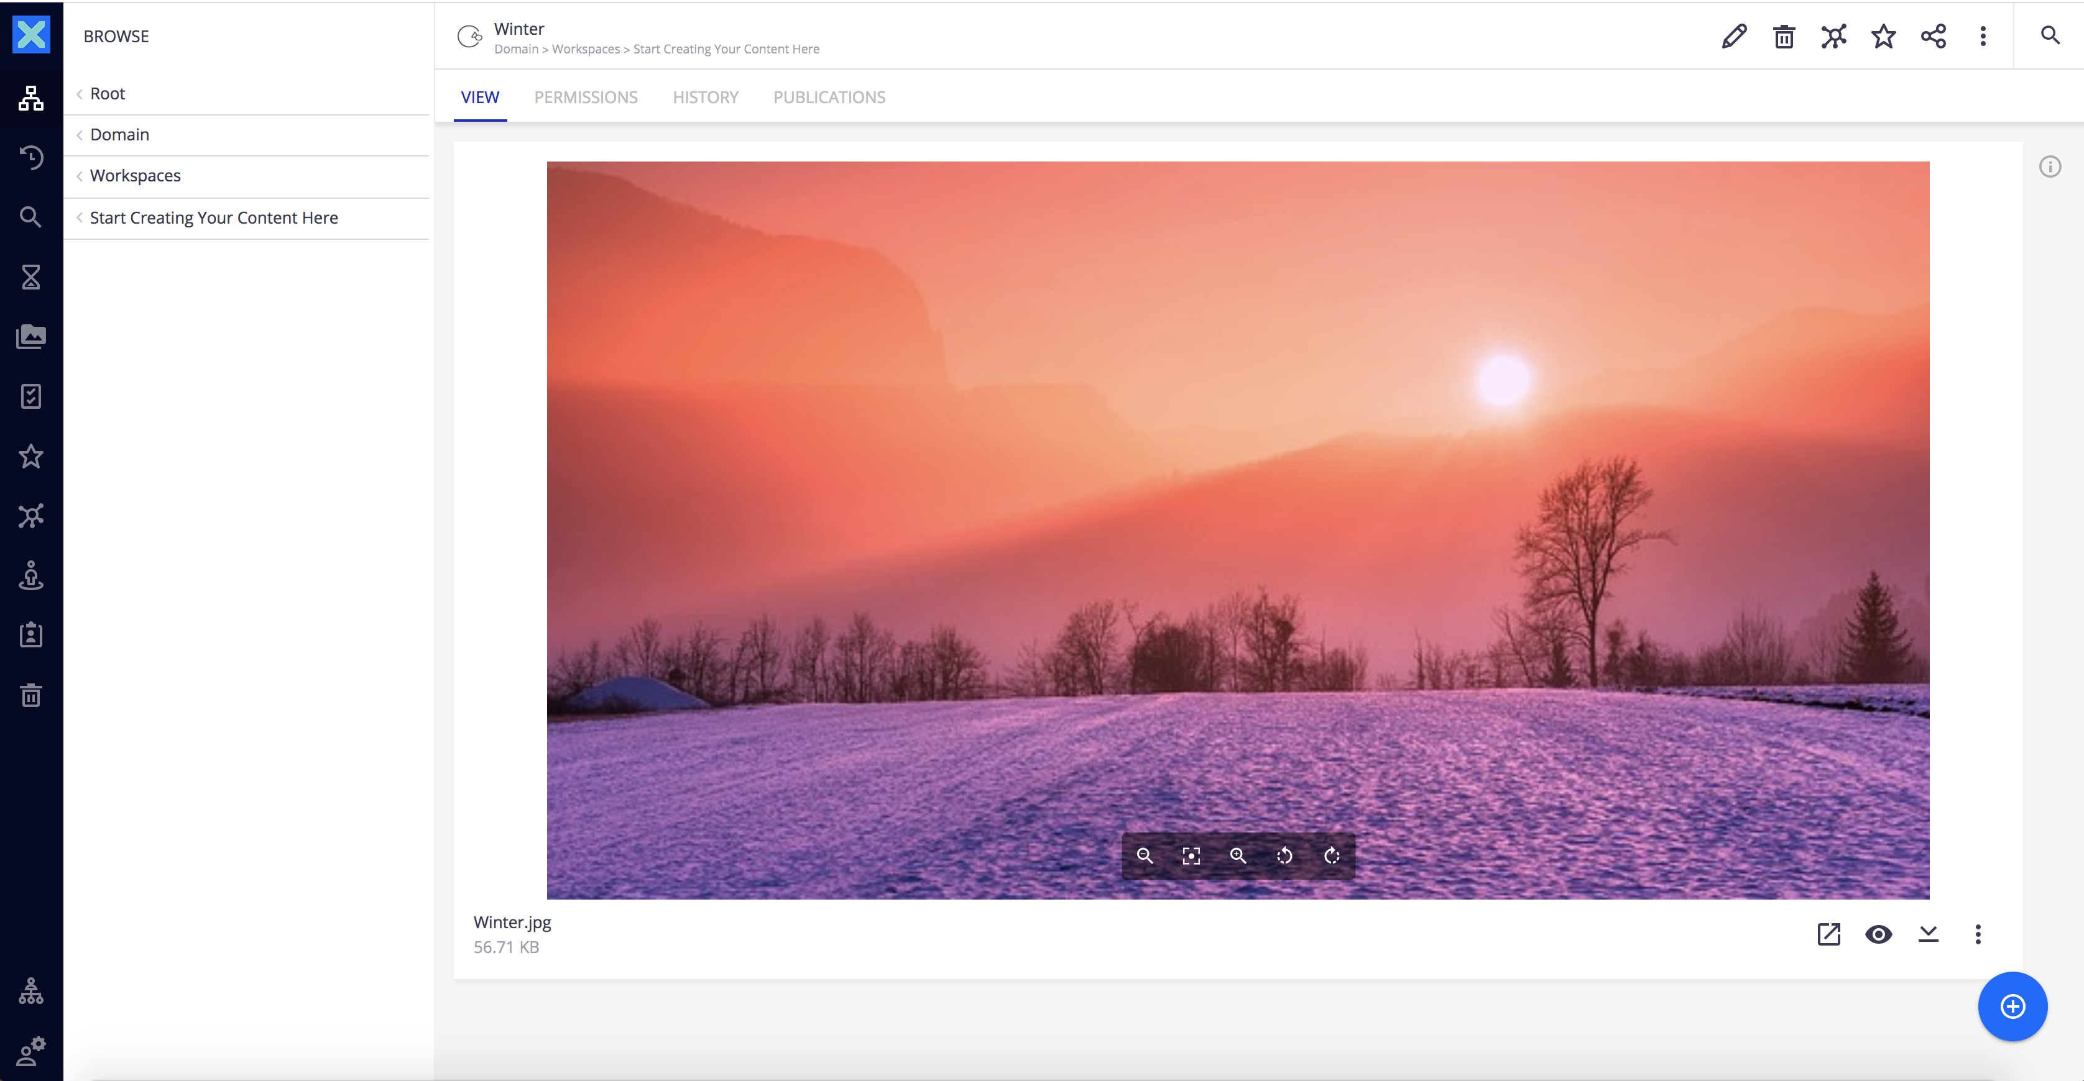Viewport: 2084px width, 1081px height.
Task: Open Winter.jpg in external view icon
Action: click(1829, 934)
